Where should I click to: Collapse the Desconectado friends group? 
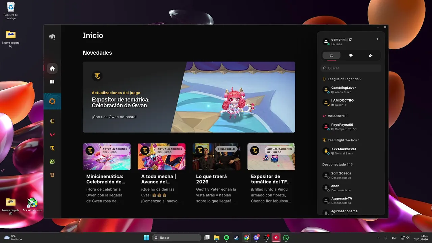[x=337, y=164]
